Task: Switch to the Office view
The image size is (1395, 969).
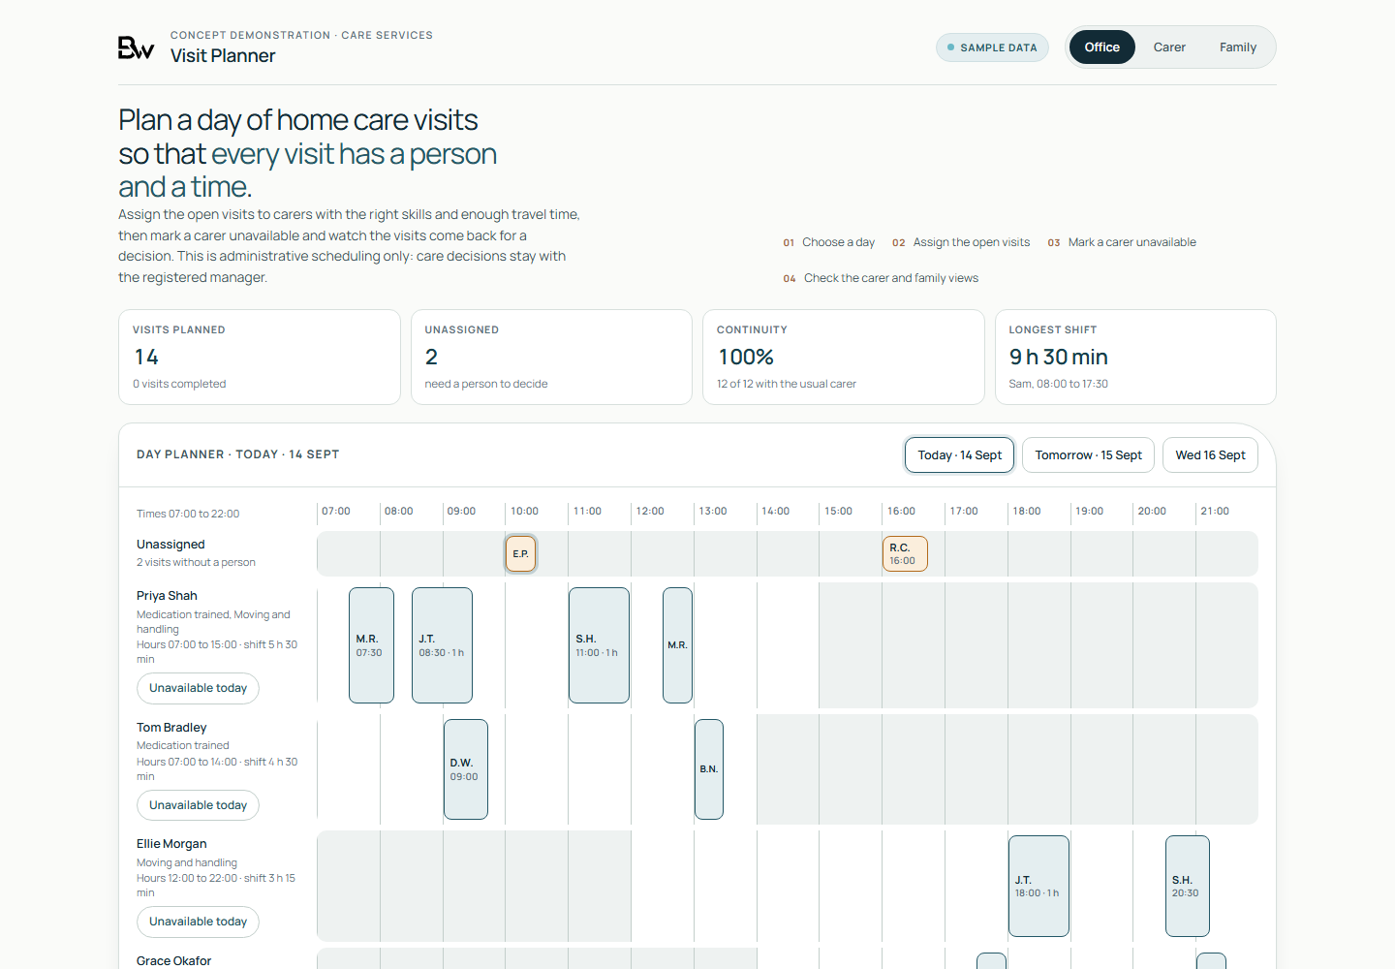Action: (x=1102, y=47)
